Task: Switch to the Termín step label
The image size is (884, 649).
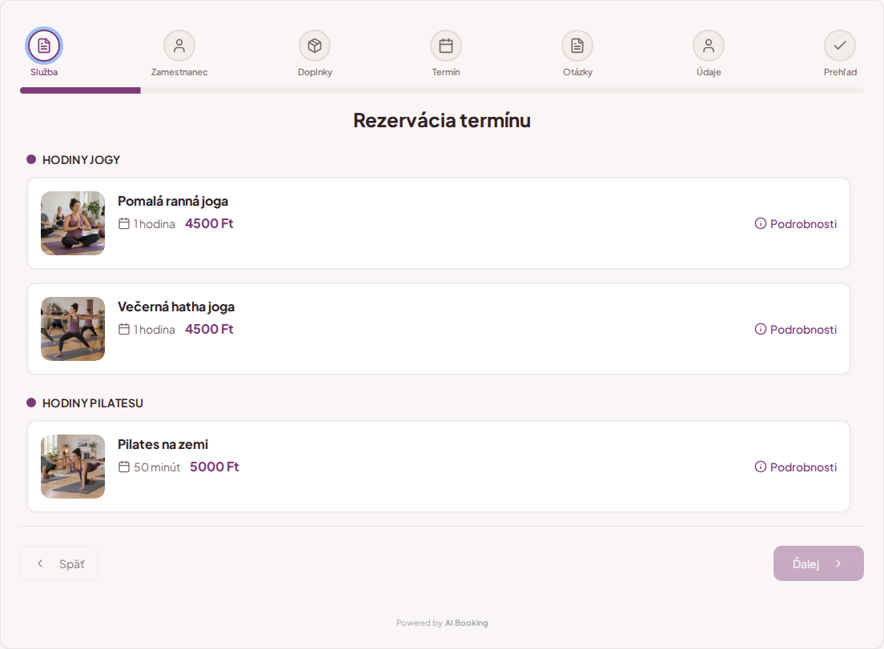Action: [x=446, y=72]
